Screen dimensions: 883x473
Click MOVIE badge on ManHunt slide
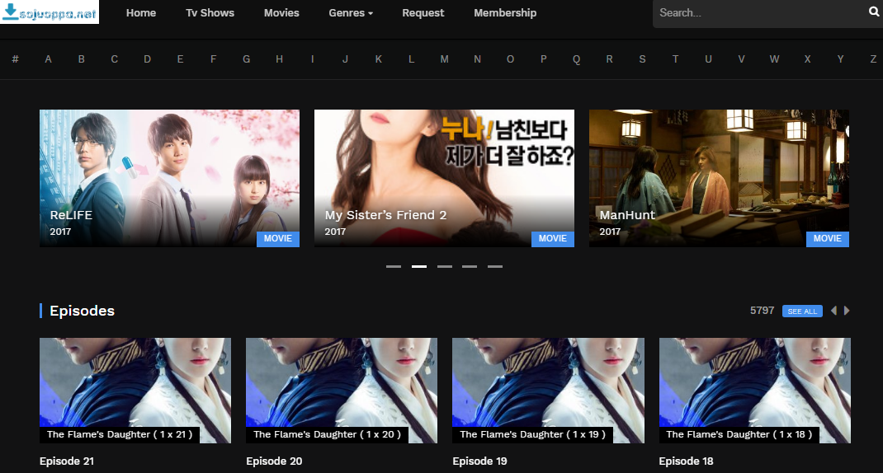point(827,238)
